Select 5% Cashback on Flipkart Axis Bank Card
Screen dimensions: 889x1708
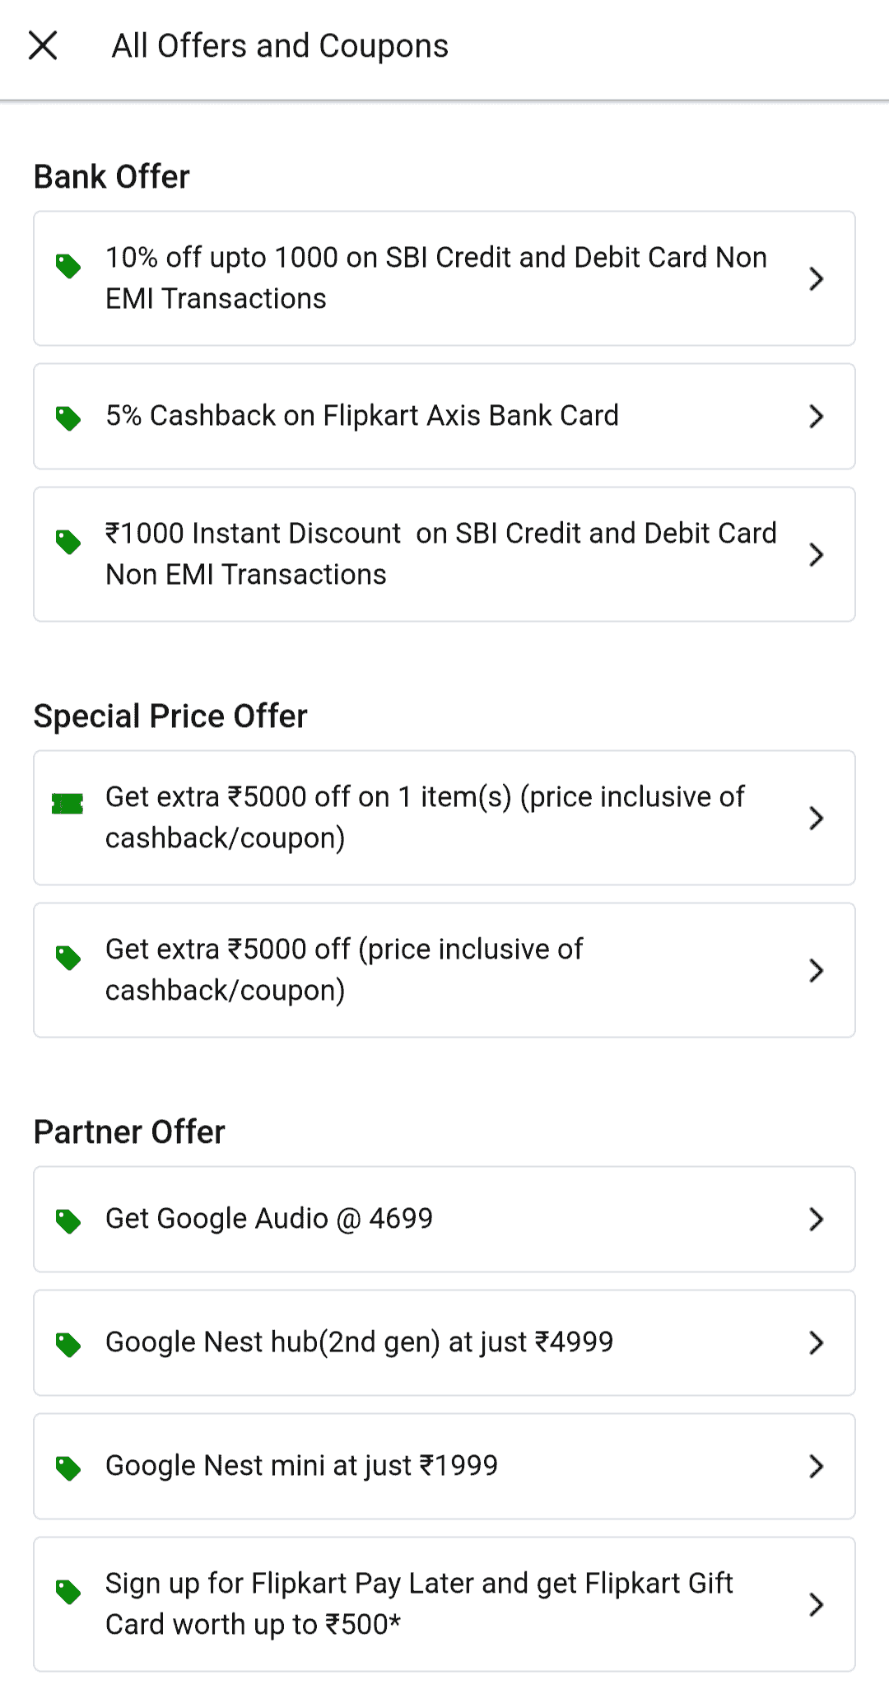pyautogui.click(x=362, y=416)
